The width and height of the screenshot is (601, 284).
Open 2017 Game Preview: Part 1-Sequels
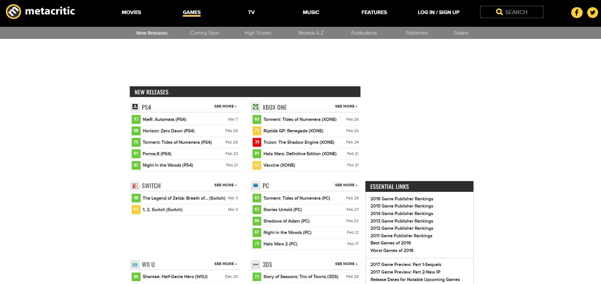406,264
